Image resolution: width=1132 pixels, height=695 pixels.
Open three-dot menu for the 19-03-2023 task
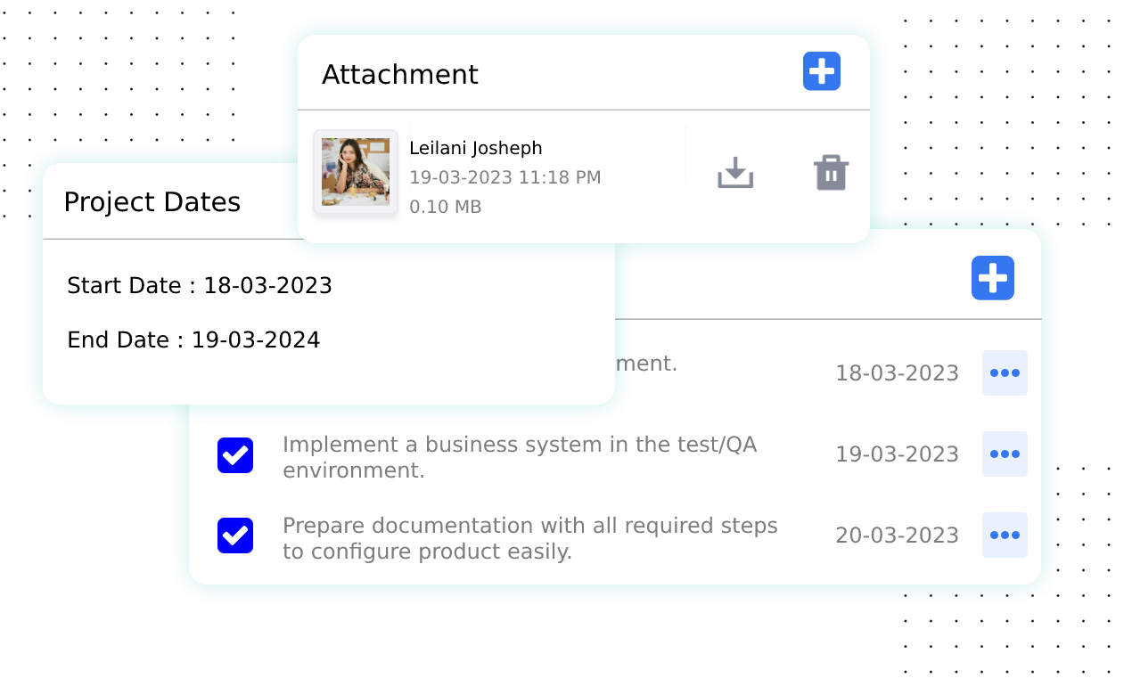coord(1005,454)
